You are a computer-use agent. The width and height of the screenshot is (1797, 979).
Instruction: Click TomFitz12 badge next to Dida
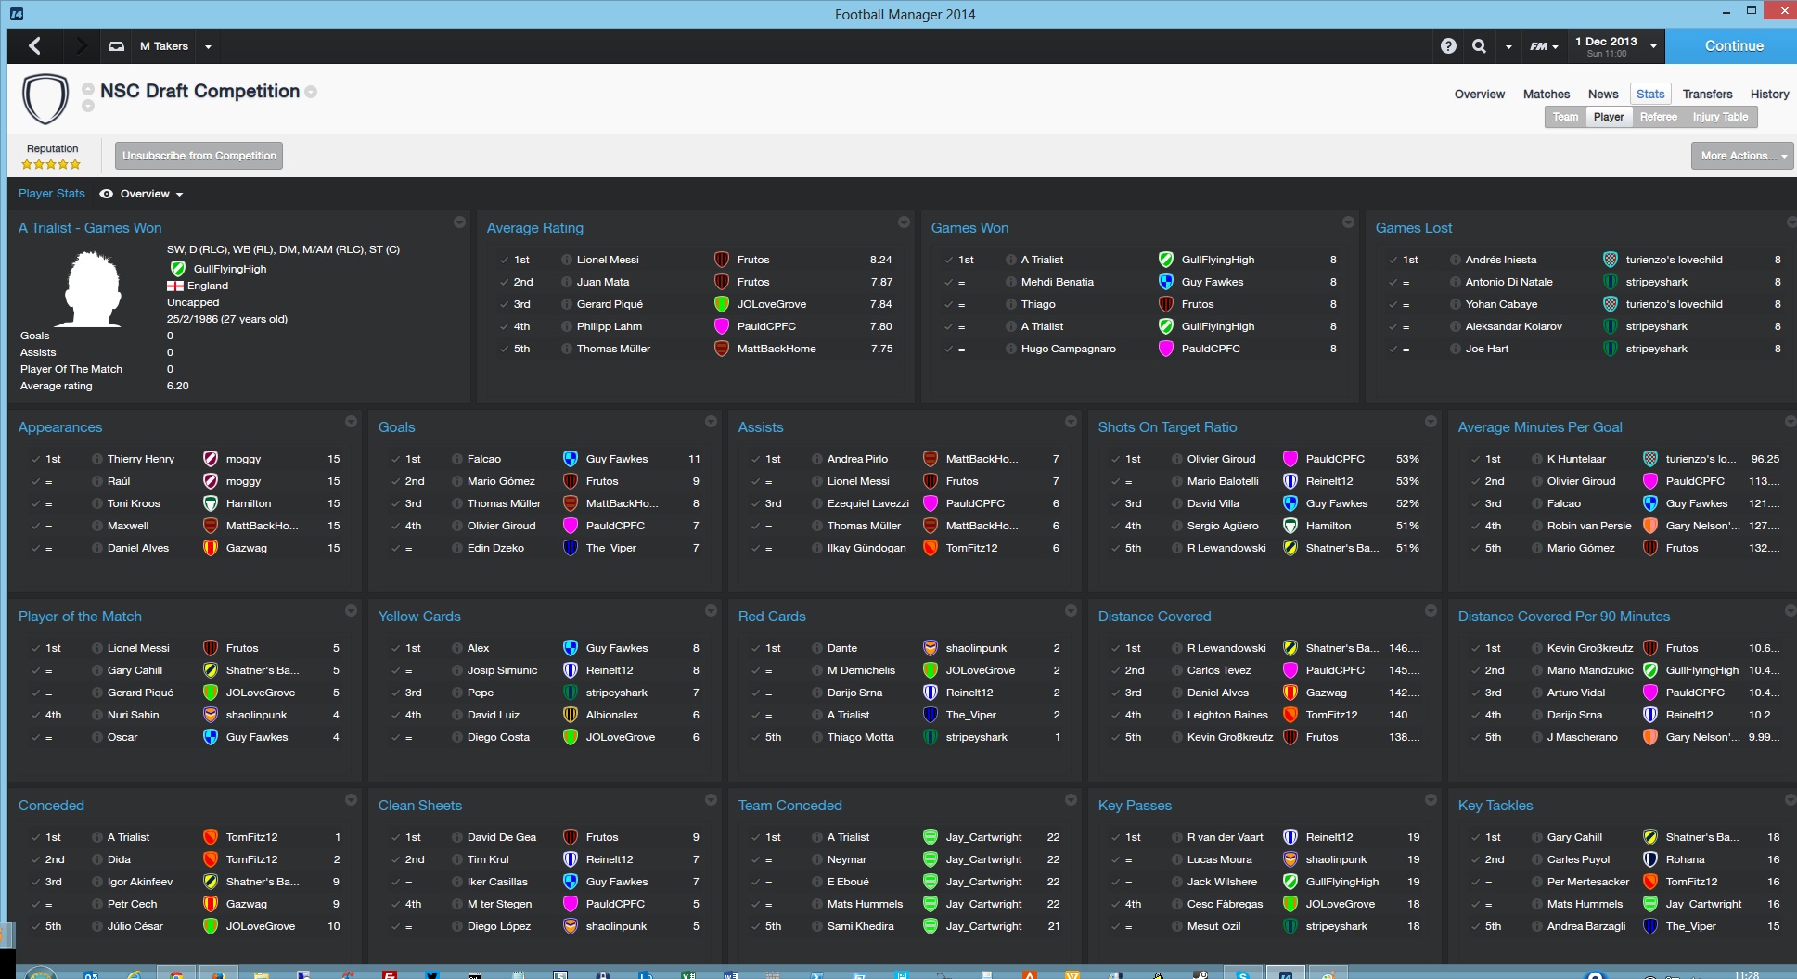tap(210, 859)
